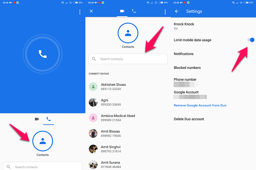Select video camera tab in top bar
This screenshot has width=256, height=170.
click(x=122, y=11)
